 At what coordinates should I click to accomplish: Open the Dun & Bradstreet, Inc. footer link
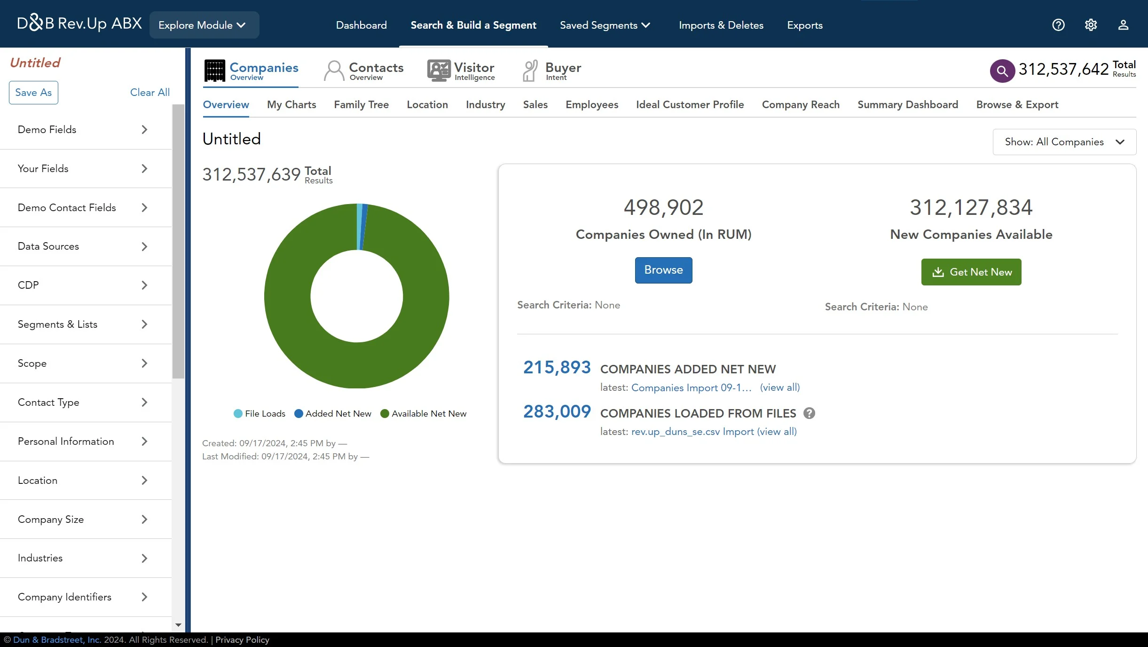57,640
